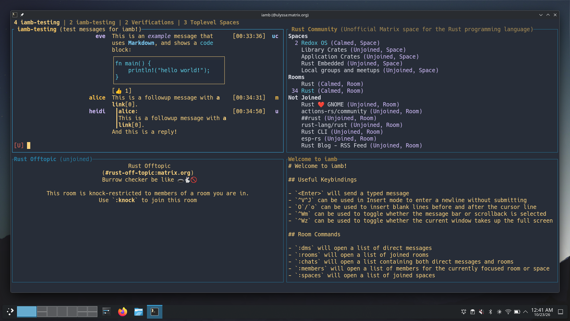The height and width of the screenshot is (321, 570).
Task: Expand hidden system tray icons arrow
Action: [x=525, y=312]
